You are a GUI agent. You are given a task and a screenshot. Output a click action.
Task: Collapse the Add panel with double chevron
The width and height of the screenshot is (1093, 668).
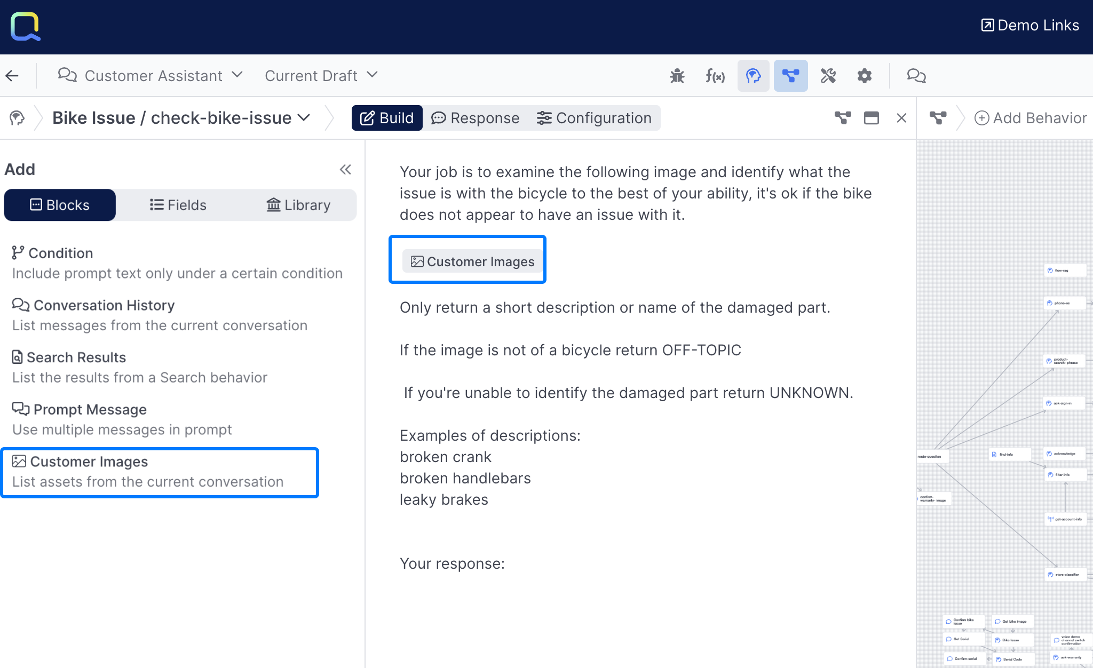pyautogui.click(x=345, y=170)
